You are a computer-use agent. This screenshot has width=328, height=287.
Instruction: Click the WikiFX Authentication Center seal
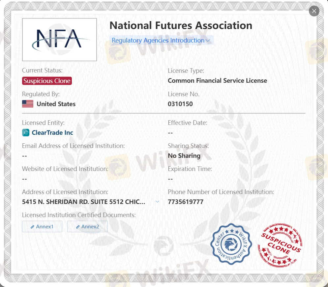[231, 244]
